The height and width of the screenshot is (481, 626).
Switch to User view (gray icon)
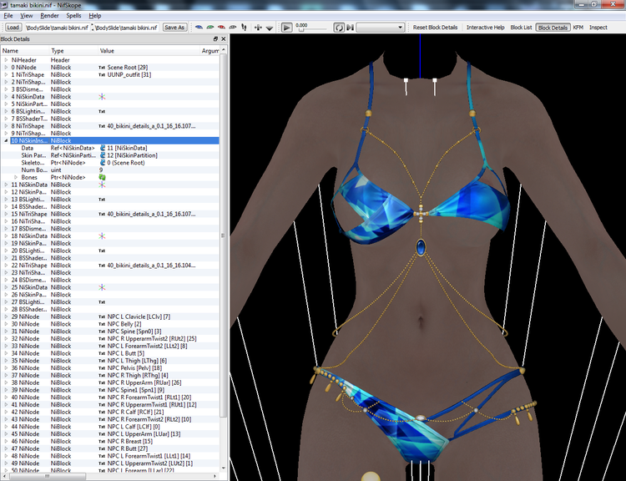(232, 28)
